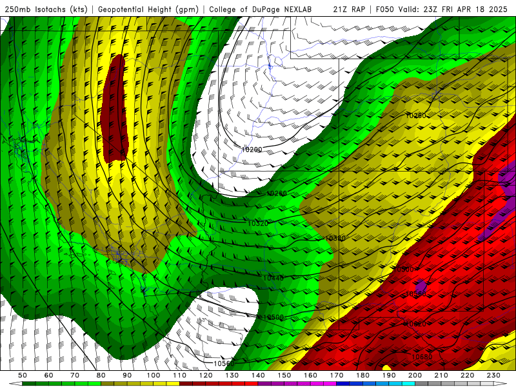Click the 100 label on the color scale
The width and height of the screenshot is (516, 387).
(x=154, y=375)
